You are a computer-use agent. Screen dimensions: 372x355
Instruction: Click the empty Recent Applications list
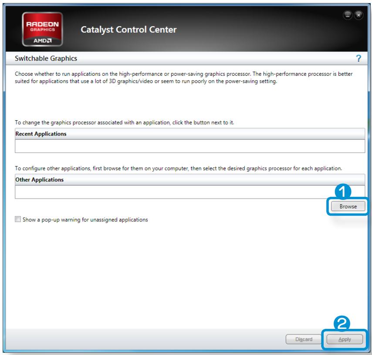coord(190,146)
